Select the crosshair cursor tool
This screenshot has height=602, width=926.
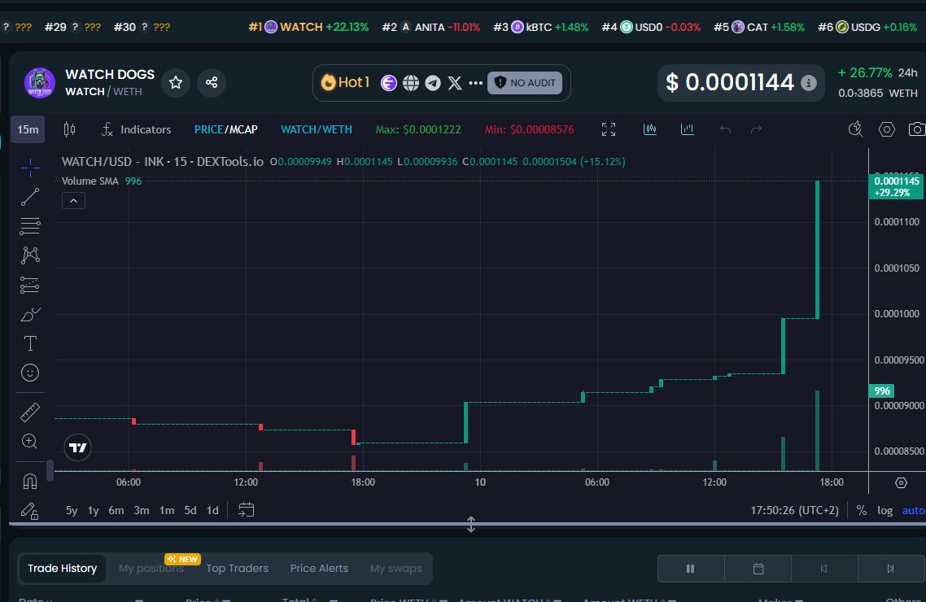pyautogui.click(x=30, y=168)
